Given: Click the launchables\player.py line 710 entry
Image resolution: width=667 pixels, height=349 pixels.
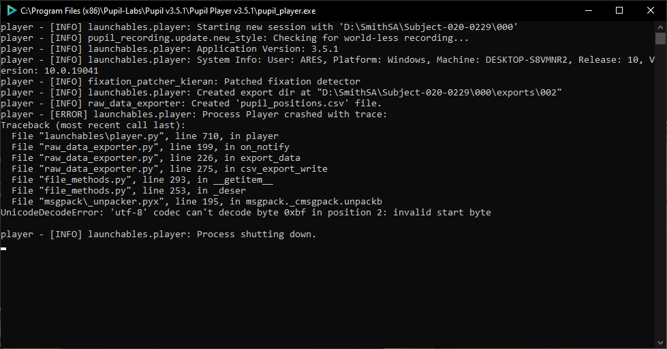Looking at the screenshot, I should pyautogui.click(x=145, y=136).
